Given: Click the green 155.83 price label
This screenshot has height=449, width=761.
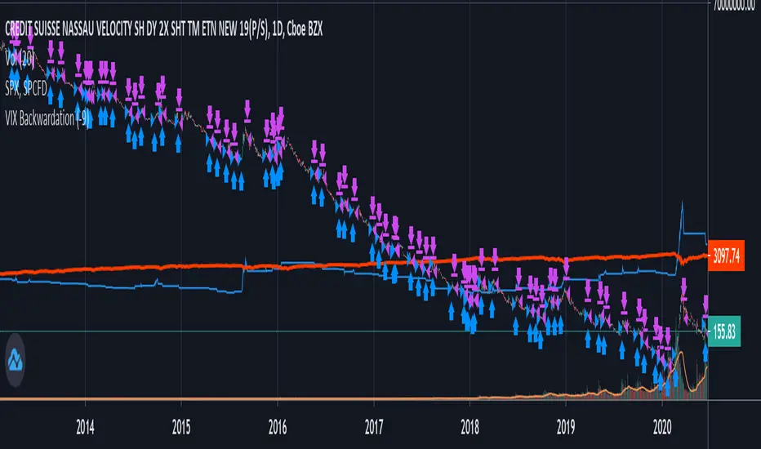Looking at the screenshot, I should (724, 331).
